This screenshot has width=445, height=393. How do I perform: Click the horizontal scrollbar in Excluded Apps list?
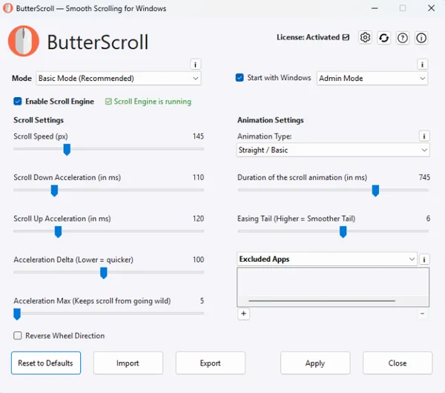[x=322, y=301]
